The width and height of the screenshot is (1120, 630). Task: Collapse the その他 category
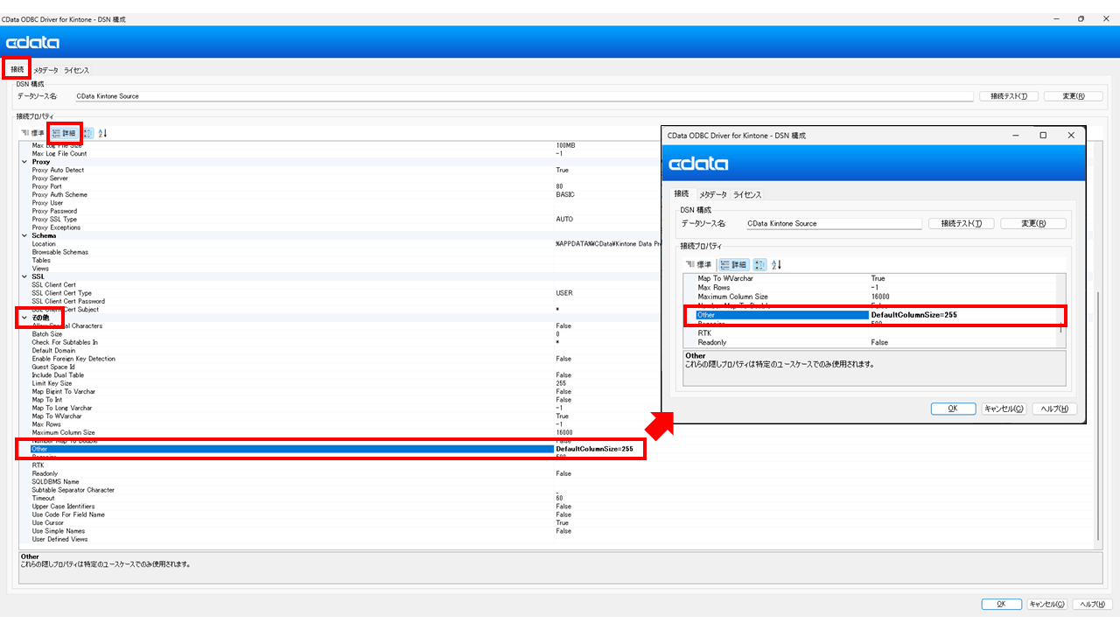click(24, 318)
